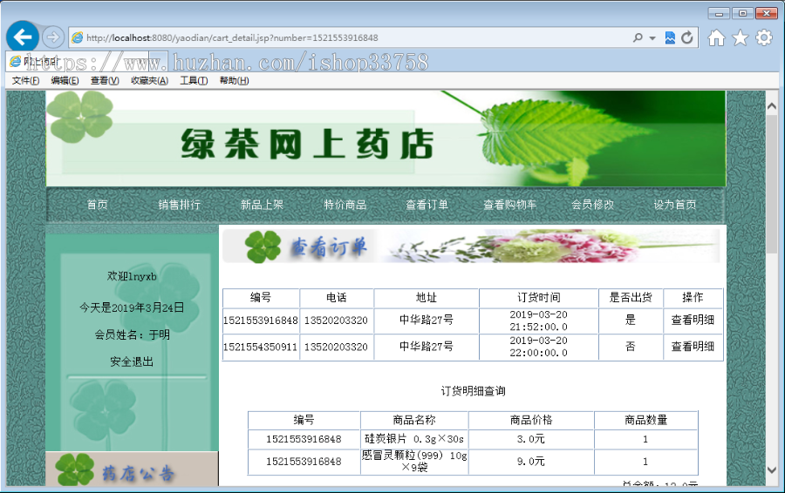Click the compatibility view icon
Screen dimensions: 785x493
point(670,37)
